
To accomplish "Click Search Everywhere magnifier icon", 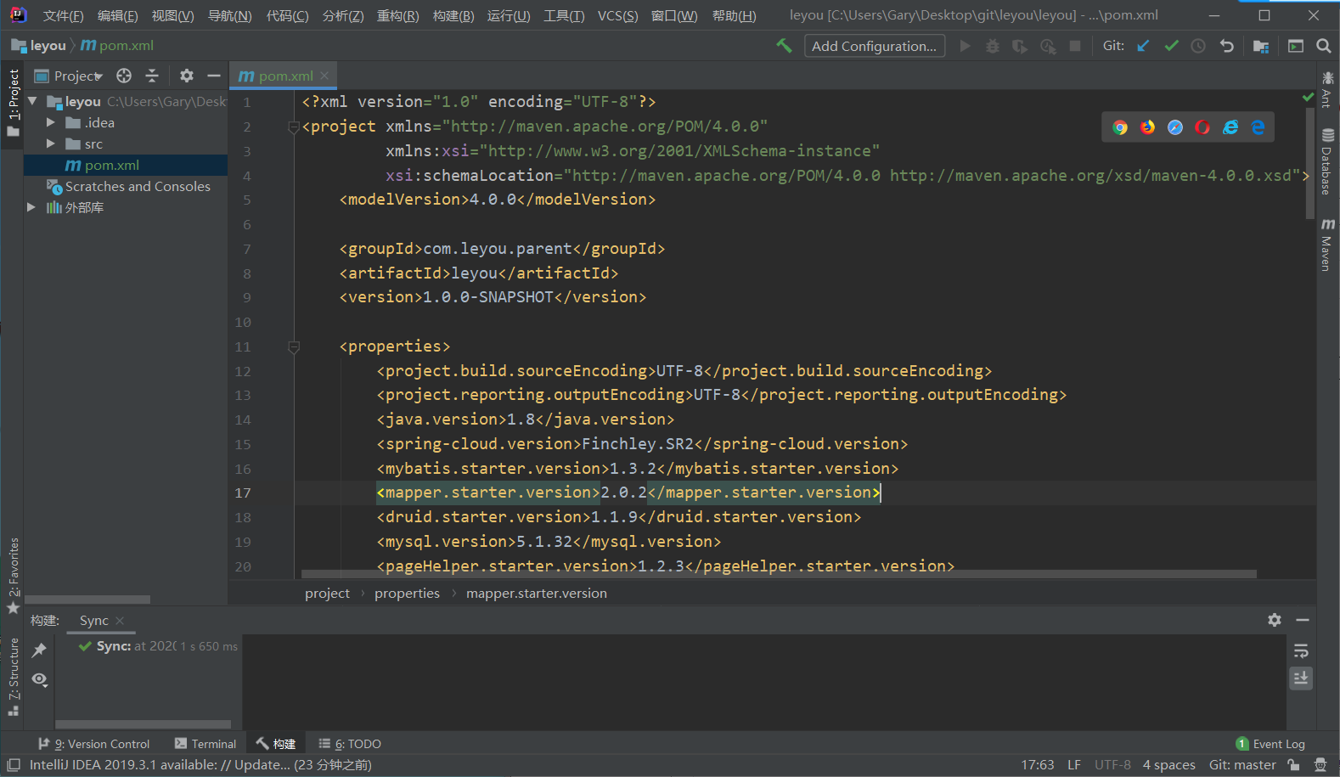I will [x=1323, y=46].
